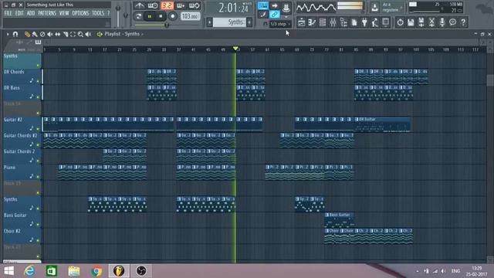The width and height of the screenshot is (494, 278).
Task: Open the Windows Start button
Action: pos(8,271)
